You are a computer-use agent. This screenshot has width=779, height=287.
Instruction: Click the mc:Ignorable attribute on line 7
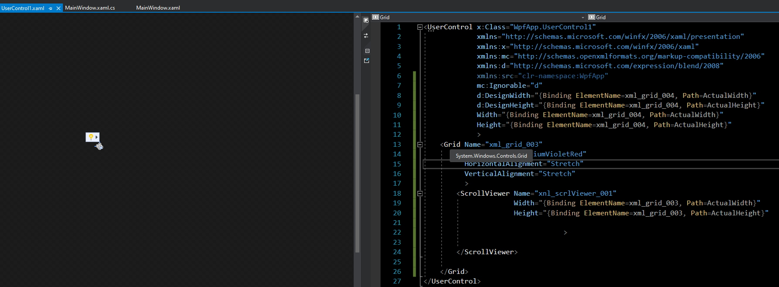510,86
